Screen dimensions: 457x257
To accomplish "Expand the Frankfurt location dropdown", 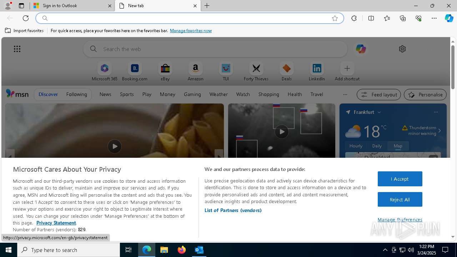I will pyautogui.click(x=379, y=112).
